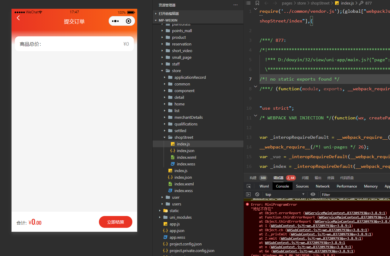
Task: Open index.wxml directly under store folder
Action: point(184,184)
